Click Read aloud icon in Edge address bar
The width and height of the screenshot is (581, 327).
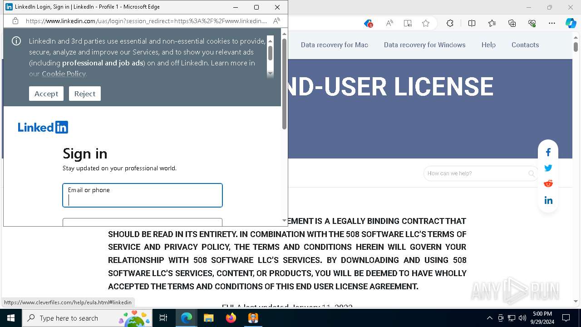coord(389,24)
